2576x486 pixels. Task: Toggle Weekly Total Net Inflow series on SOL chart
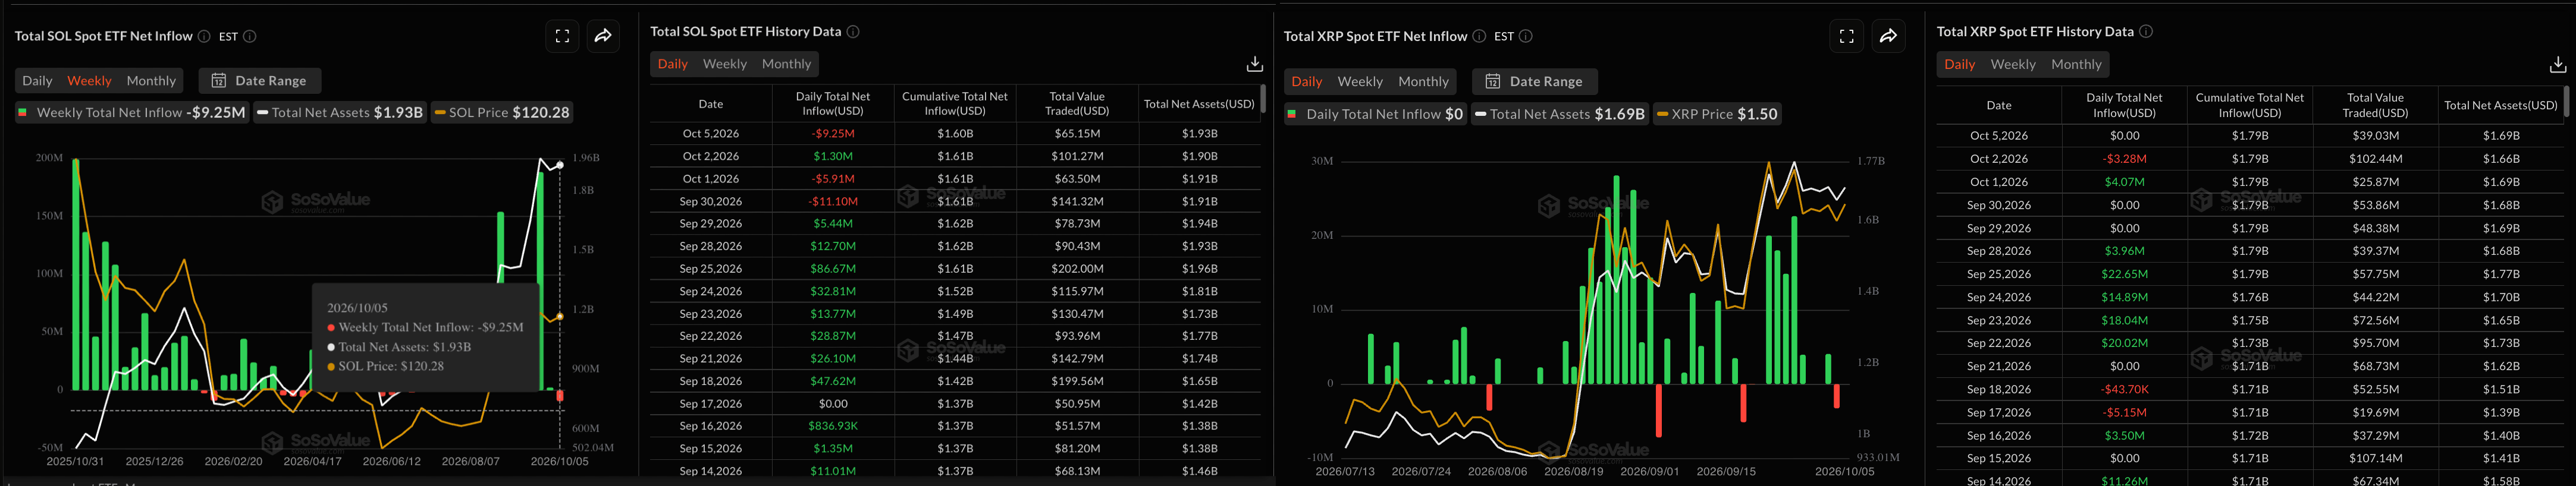click(132, 113)
